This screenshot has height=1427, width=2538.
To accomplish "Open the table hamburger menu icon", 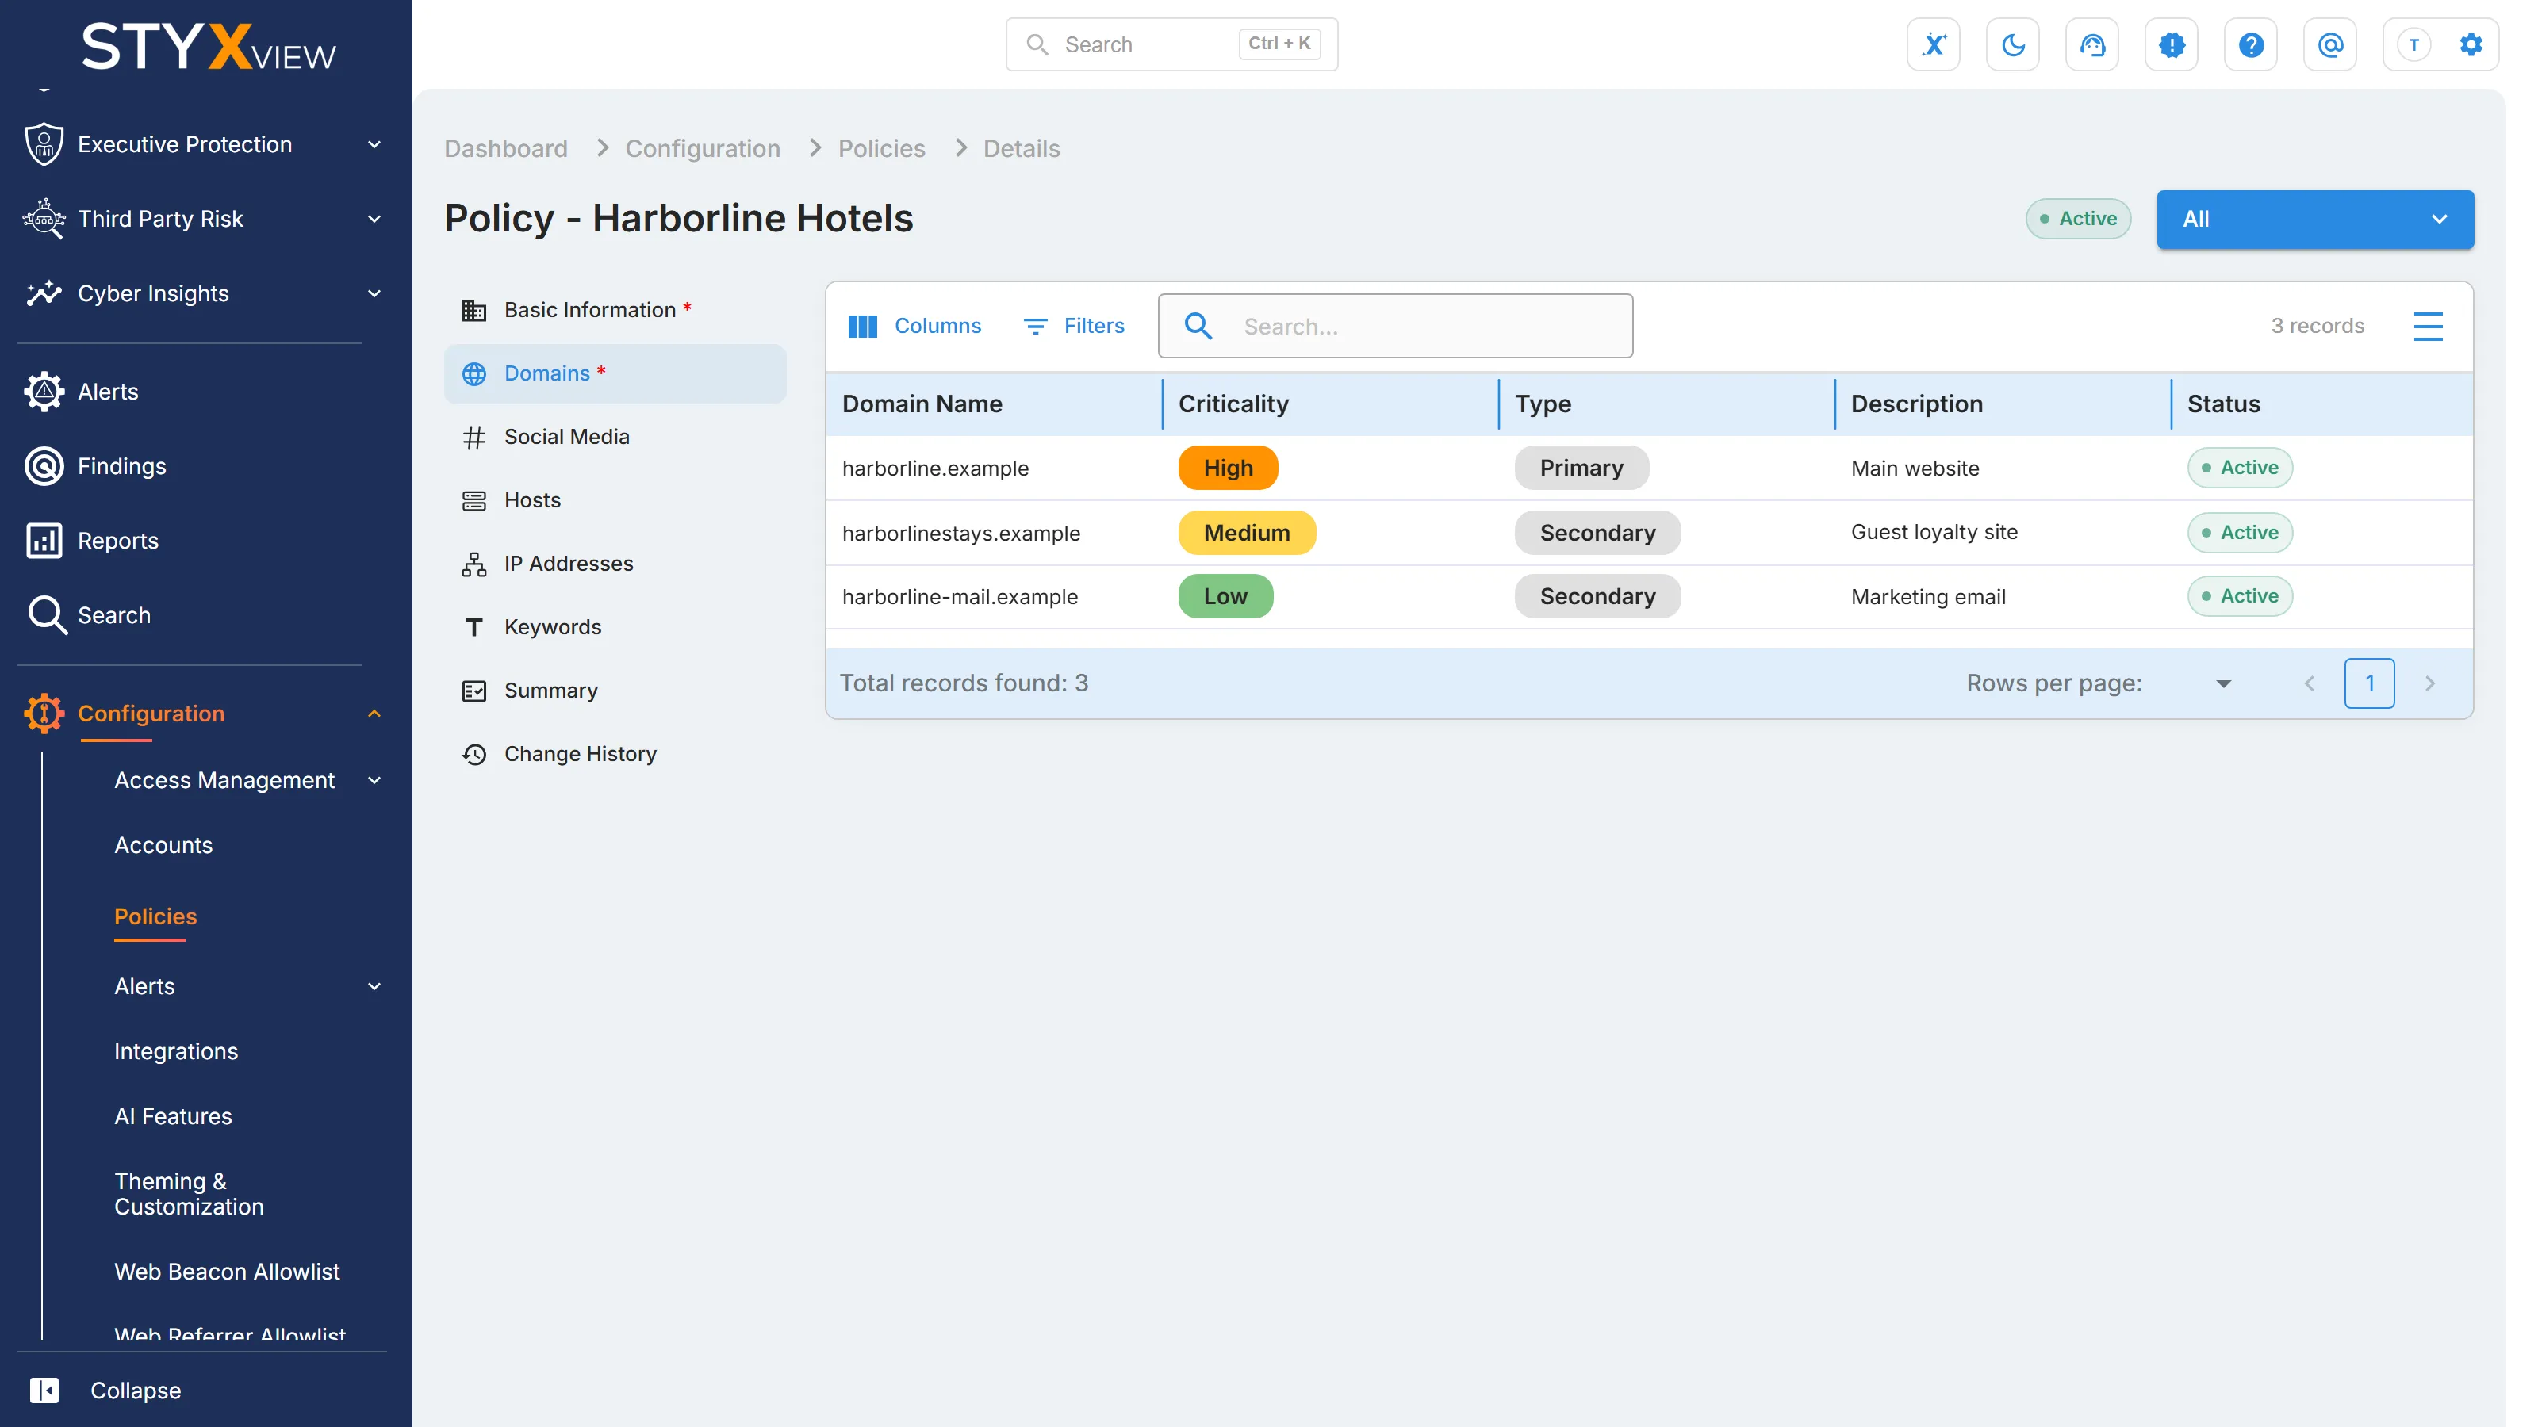I will point(2428,326).
